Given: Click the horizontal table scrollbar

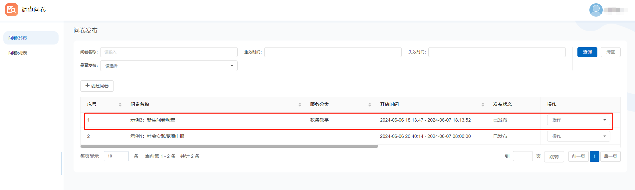Looking at the screenshot, I should click(x=229, y=146).
